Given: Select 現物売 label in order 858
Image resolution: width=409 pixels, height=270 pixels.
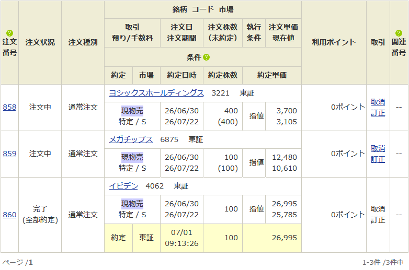Looking at the screenshot, I should tap(132, 111).
